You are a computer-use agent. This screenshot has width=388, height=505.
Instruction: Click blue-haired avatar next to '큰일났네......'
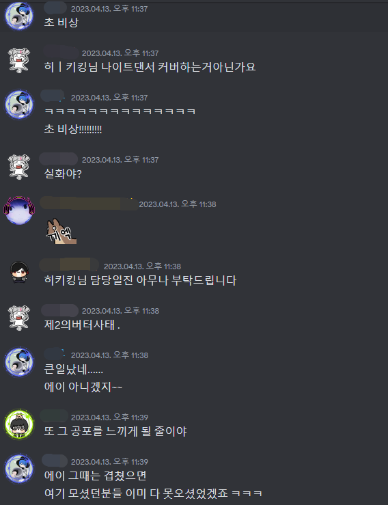click(x=19, y=361)
